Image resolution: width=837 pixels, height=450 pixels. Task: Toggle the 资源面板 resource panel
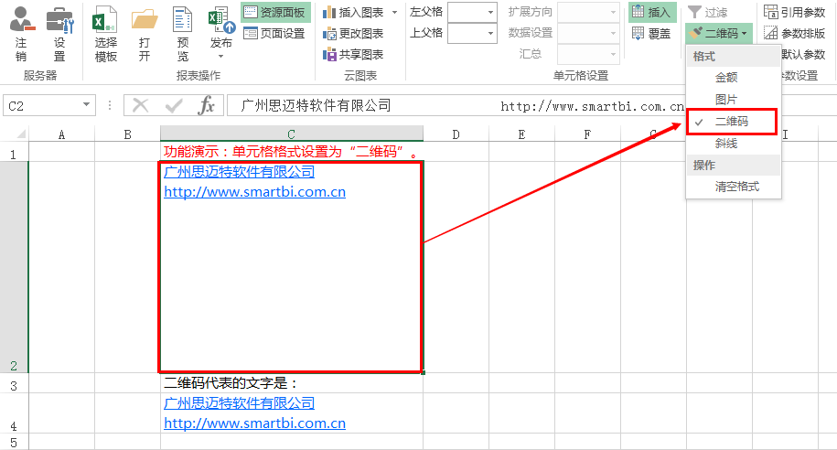(275, 12)
